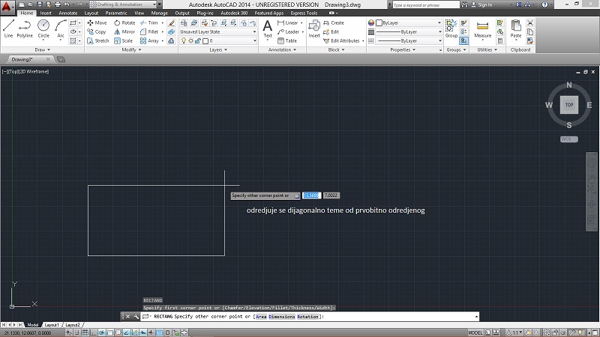This screenshot has height=337, width=600.
Task: Click the Insert block icon
Action: (x=314, y=28)
